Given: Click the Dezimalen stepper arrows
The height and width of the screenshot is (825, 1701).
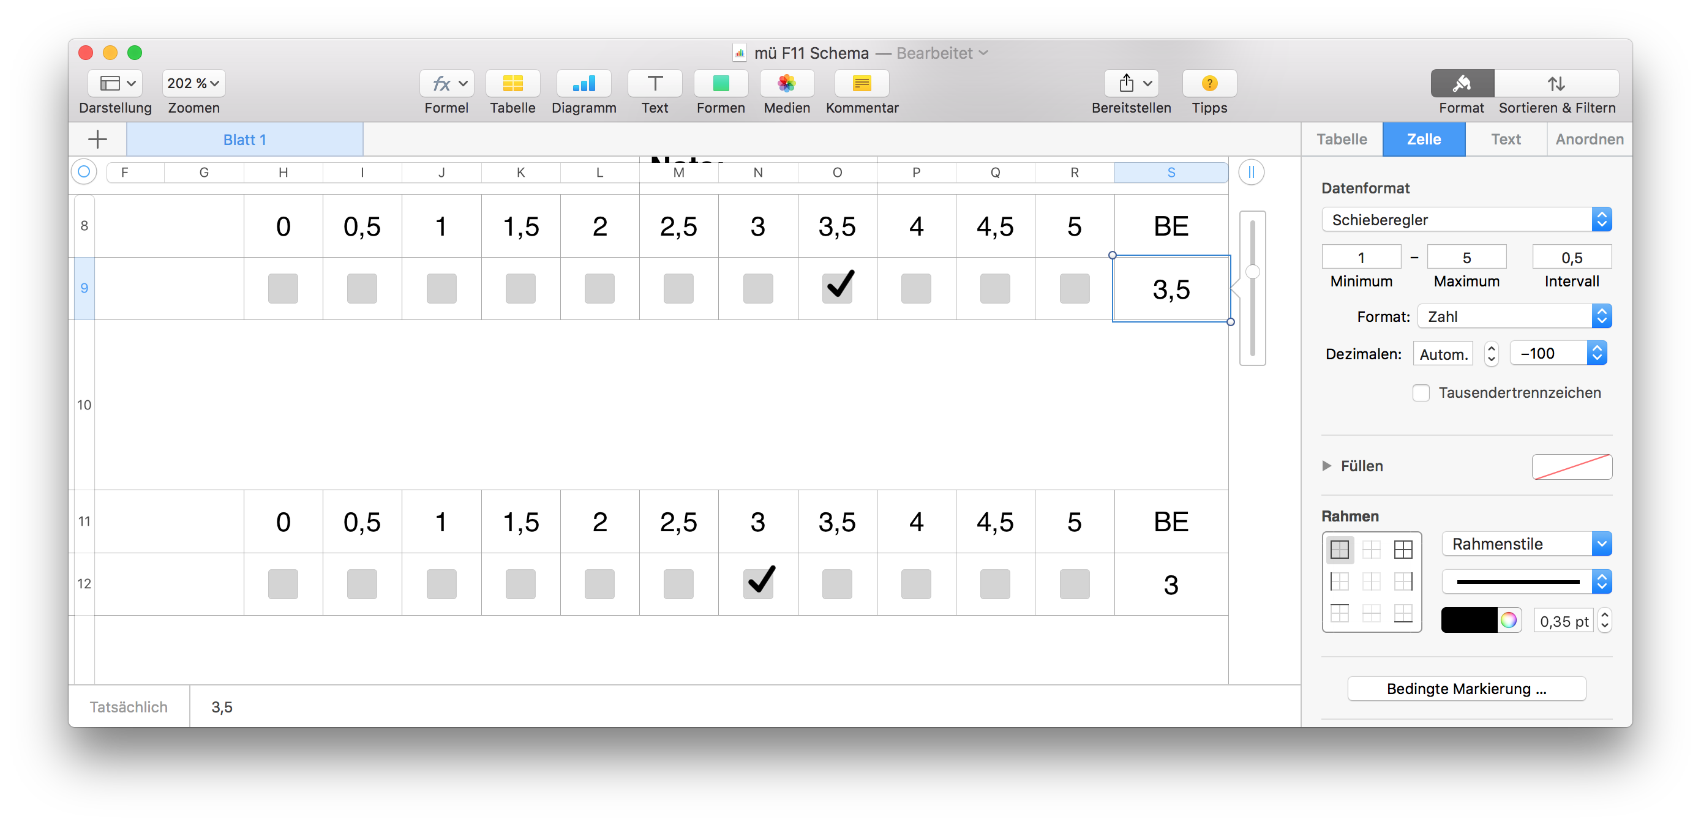Looking at the screenshot, I should pyautogui.click(x=1491, y=354).
